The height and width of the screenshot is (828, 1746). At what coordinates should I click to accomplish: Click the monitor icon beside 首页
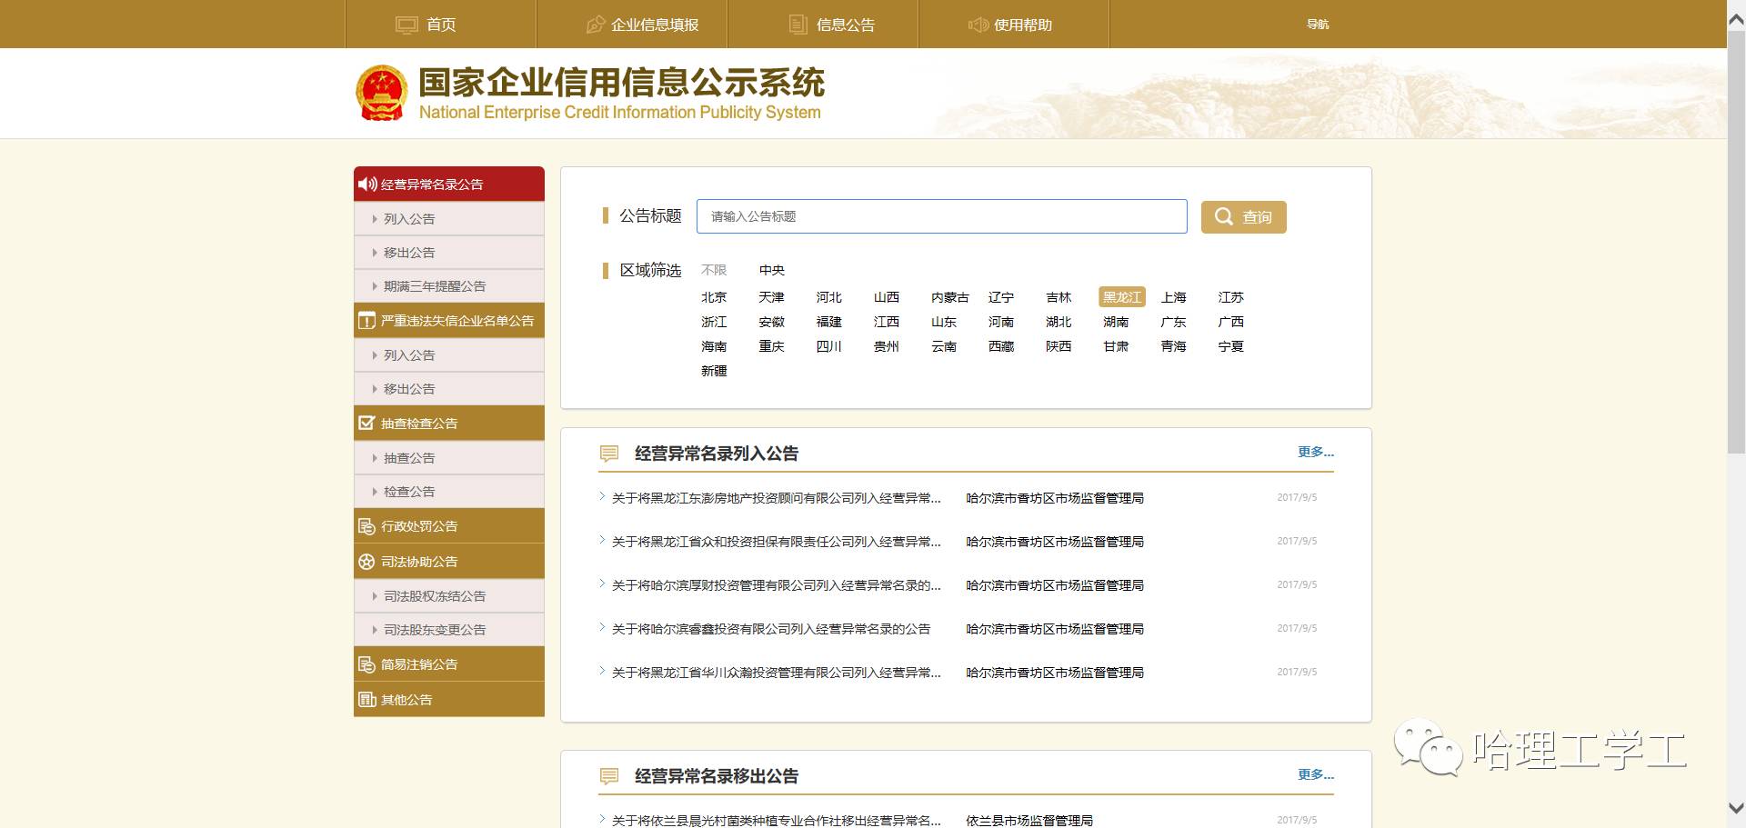pyautogui.click(x=406, y=25)
